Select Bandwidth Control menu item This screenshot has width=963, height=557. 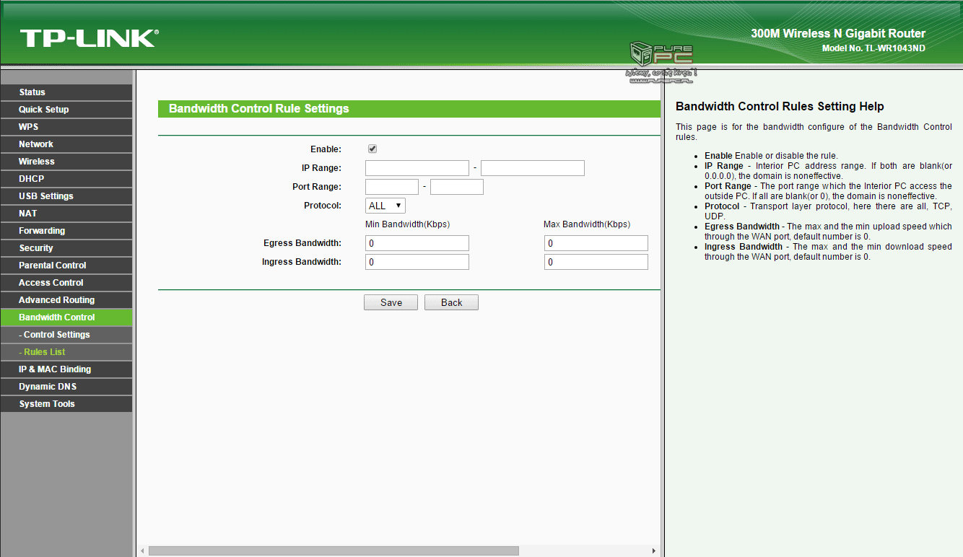[x=66, y=317]
